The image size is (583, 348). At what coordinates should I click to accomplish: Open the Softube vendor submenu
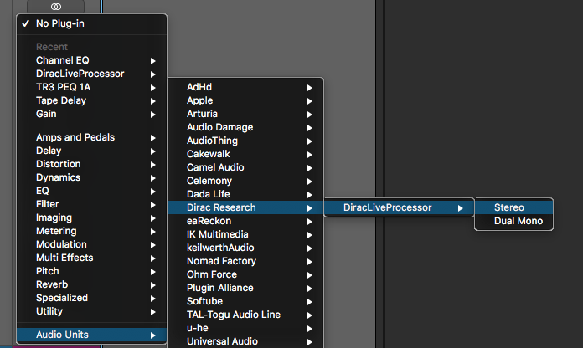(204, 301)
